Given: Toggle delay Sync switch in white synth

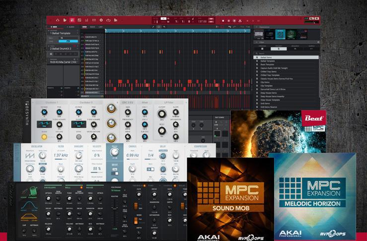Looking at the screenshot, I should tap(150, 169).
